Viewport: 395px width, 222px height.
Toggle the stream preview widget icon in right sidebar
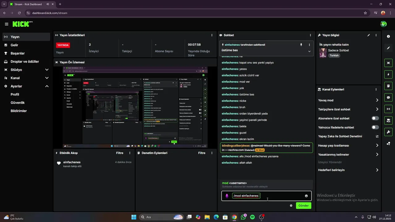coord(388,63)
